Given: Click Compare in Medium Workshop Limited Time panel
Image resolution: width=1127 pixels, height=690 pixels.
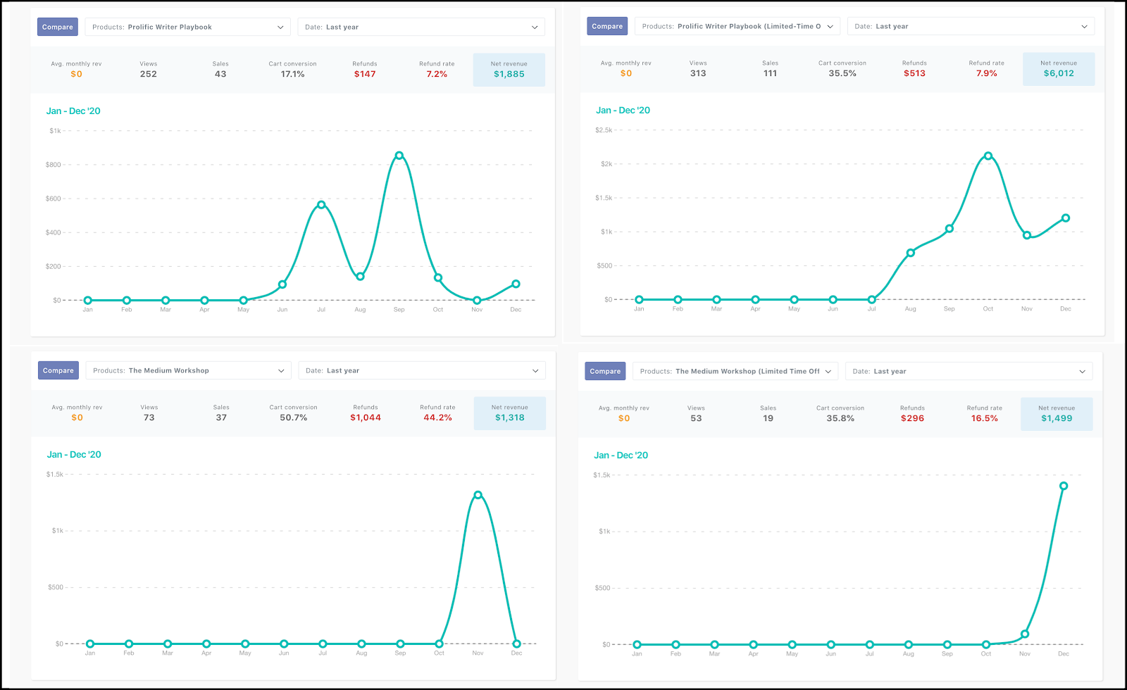Looking at the screenshot, I should tap(605, 371).
